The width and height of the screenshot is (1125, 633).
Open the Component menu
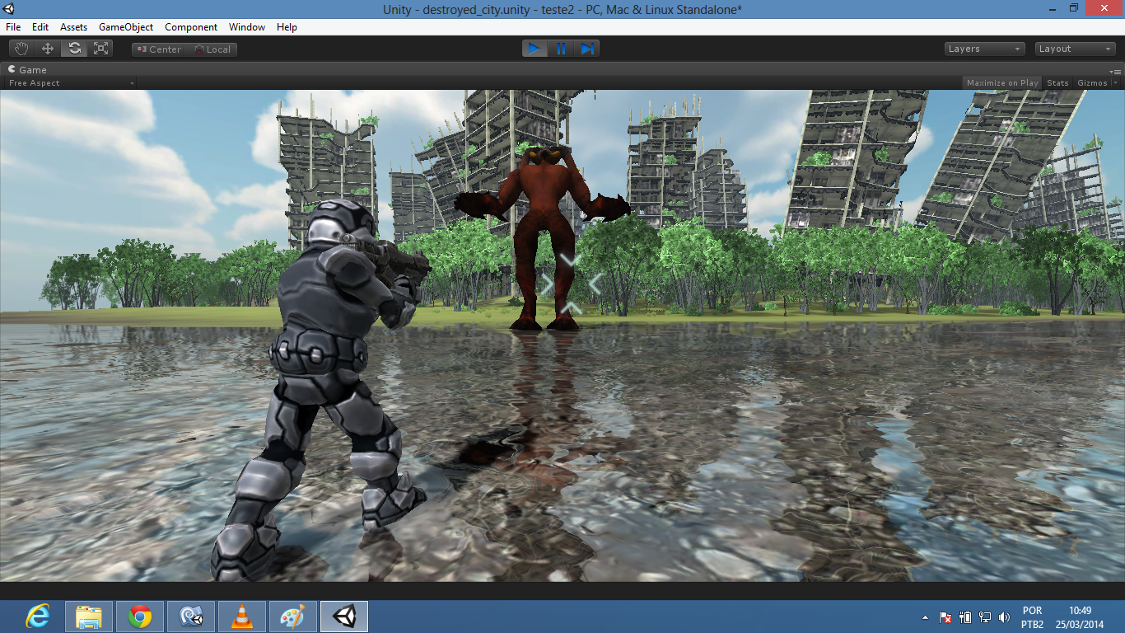[x=191, y=27]
